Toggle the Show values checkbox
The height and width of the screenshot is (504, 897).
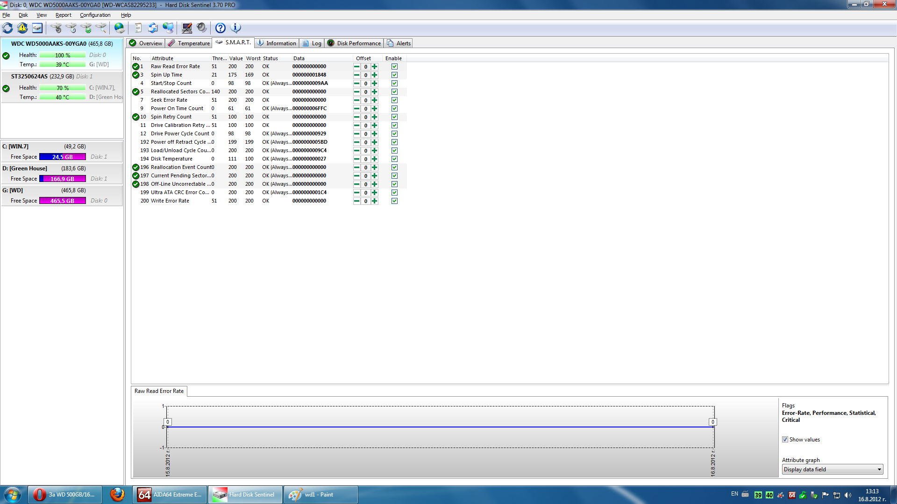coord(785,439)
